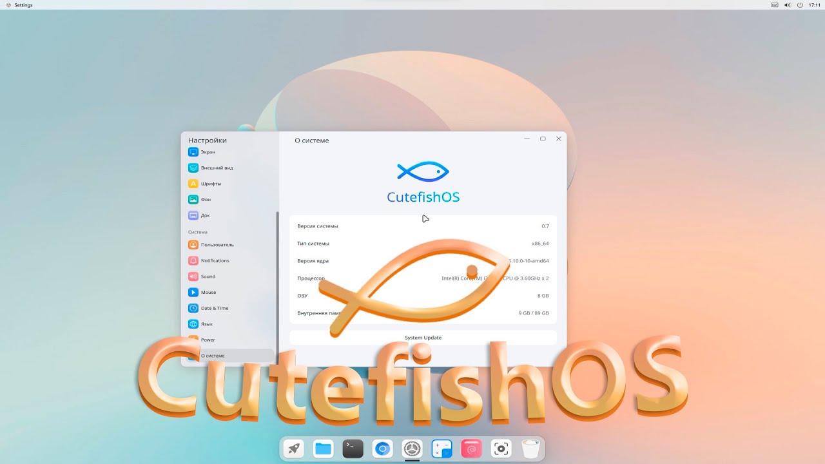The height and width of the screenshot is (464, 825).
Task: Click the ОЗУ memory row label
Action: 302,296
